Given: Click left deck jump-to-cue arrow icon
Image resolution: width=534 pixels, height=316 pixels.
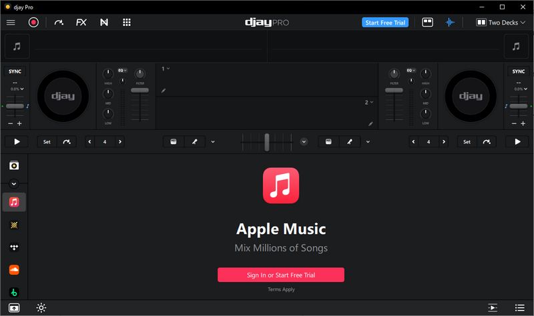Looking at the screenshot, I should coord(66,142).
